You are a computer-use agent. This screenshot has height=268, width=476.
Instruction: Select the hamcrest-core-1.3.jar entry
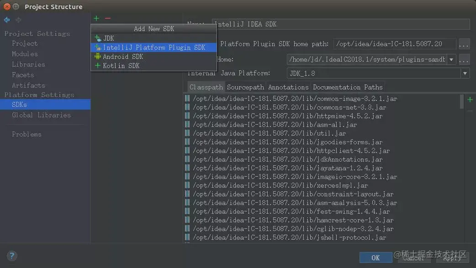pyautogui.click(x=293, y=220)
